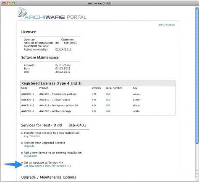Viewport: 199px width, 182px height.
Task: Click Add a new license to an existing installation
Action: (x=52, y=153)
